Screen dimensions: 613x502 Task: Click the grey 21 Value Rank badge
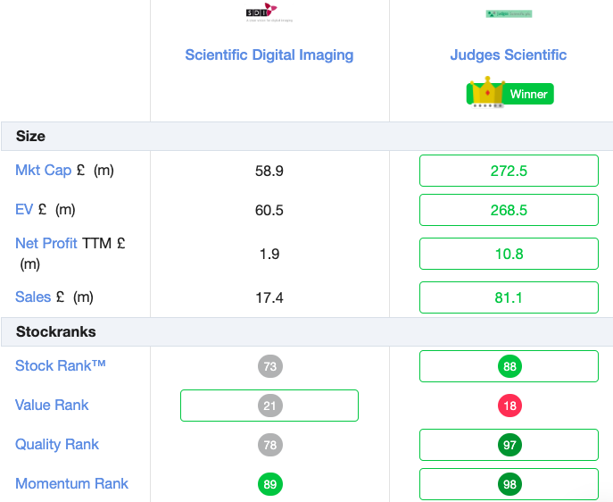pos(269,406)
